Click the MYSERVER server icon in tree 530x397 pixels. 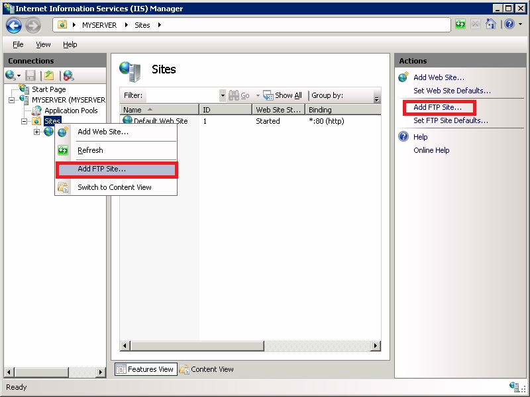[x=24, y=100]
